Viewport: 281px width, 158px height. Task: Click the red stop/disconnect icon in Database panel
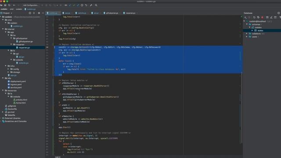coord(263,18)
